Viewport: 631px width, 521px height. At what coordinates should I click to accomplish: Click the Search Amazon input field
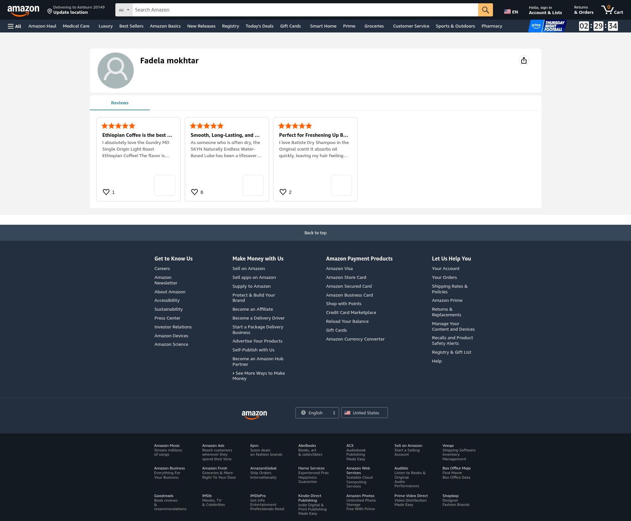pos(305,10)
